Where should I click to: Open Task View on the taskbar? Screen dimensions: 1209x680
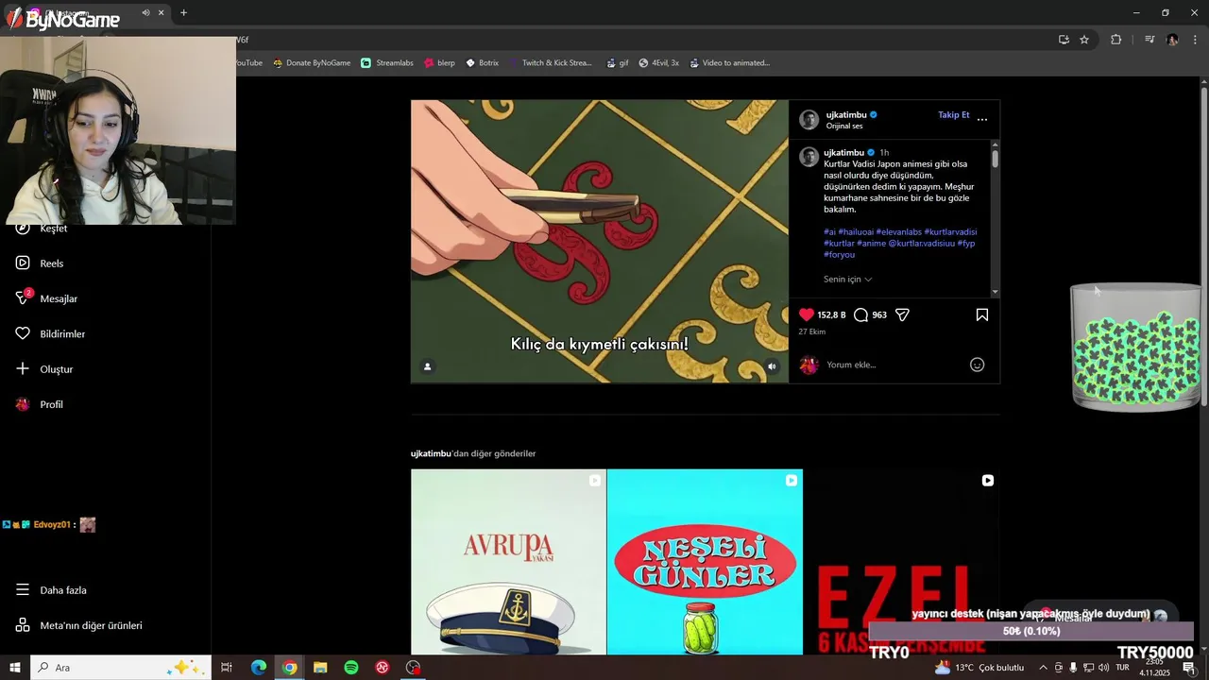pyautogui.click(x=227, y=668)
